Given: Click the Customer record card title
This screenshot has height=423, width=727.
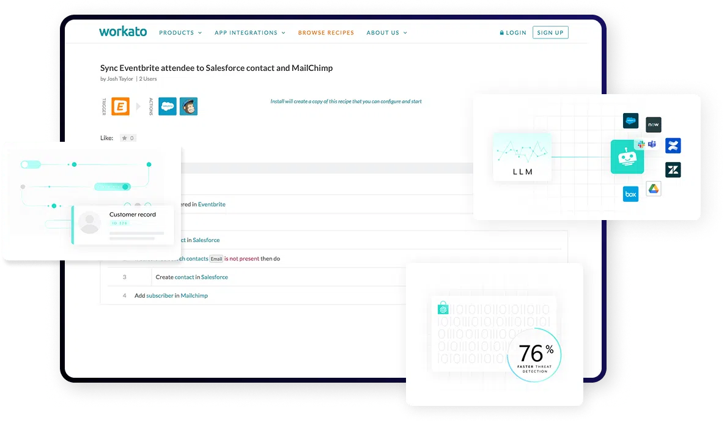Looking at the screenshot, I should click(x=133, y=215).
